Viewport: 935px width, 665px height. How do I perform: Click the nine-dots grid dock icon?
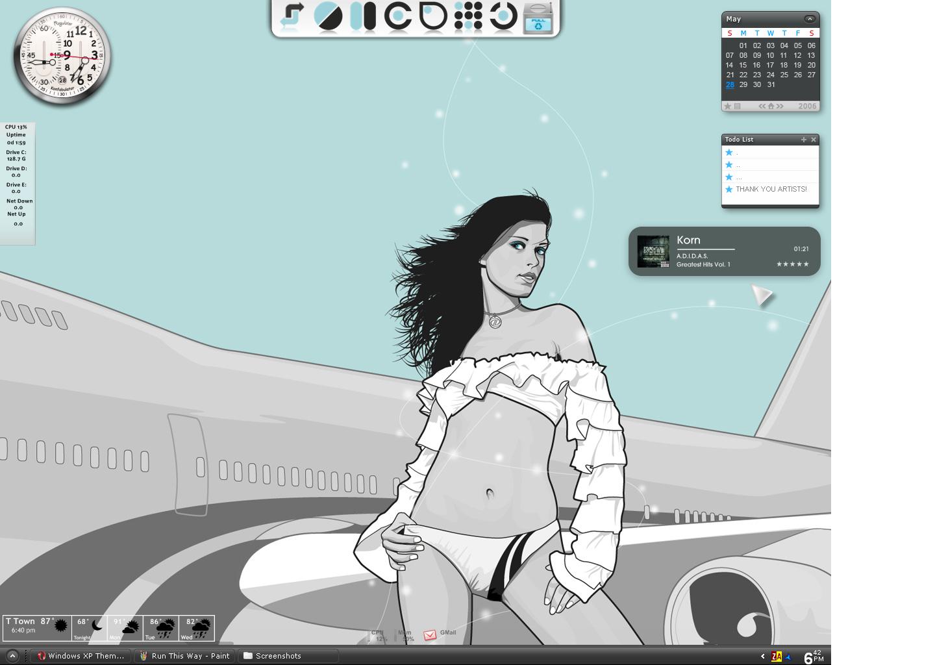click(x=467, y=16)
